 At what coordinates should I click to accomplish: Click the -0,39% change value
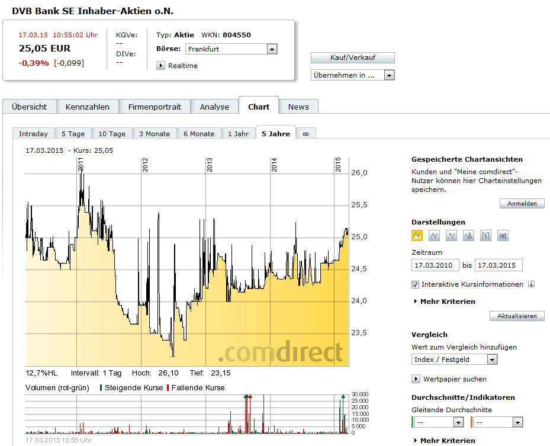pyautogui.click(x=34, y=63)
